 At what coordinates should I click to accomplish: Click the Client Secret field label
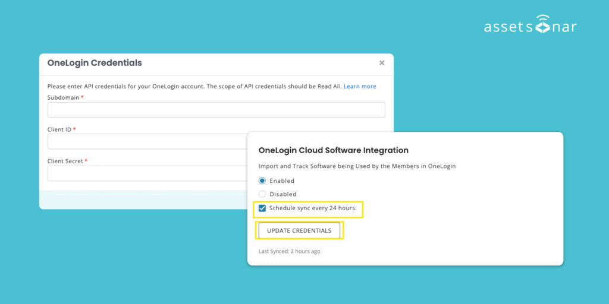(x=65, y=161)
